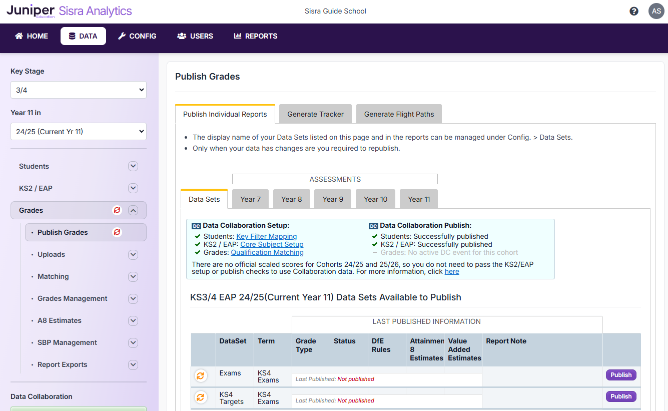Click the 'here' more information link

click(x=452, y=271)
